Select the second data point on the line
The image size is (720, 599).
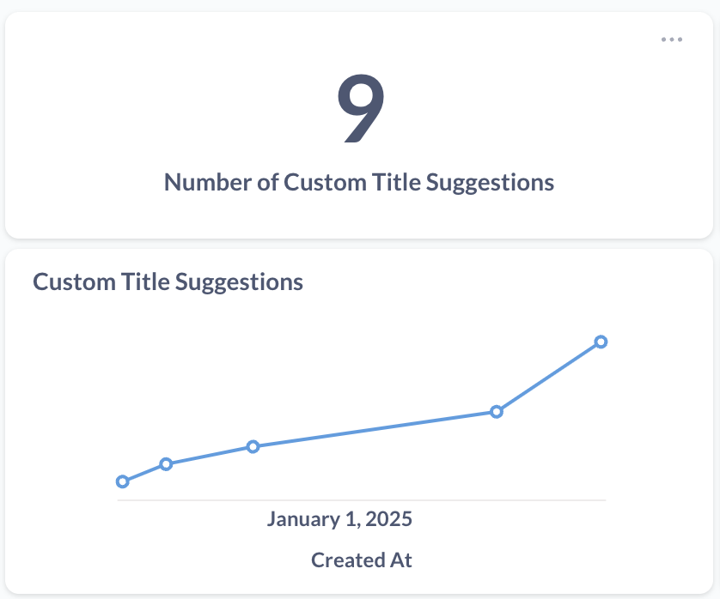click(166, 464)
